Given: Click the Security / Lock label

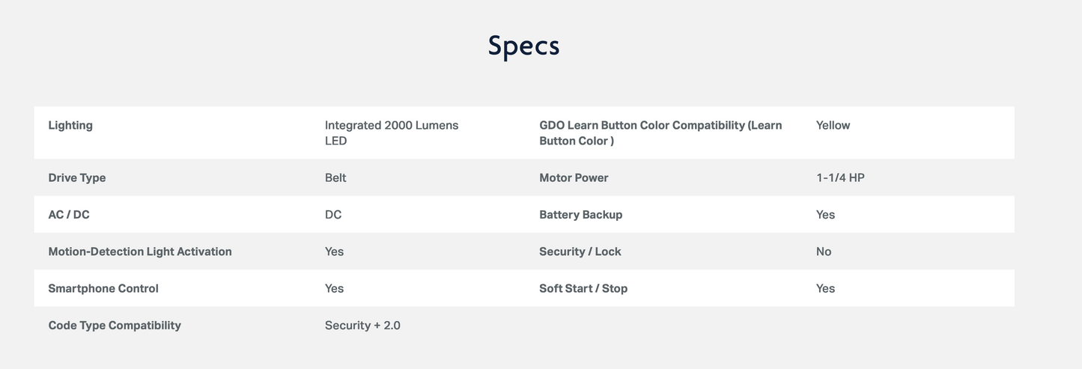Looking at the screenshot, I should [x=580, y=251].
